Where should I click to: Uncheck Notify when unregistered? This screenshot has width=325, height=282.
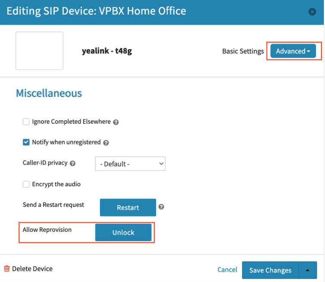coord(26,142)
